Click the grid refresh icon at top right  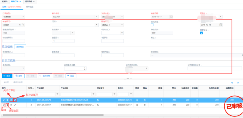[238, 83]
